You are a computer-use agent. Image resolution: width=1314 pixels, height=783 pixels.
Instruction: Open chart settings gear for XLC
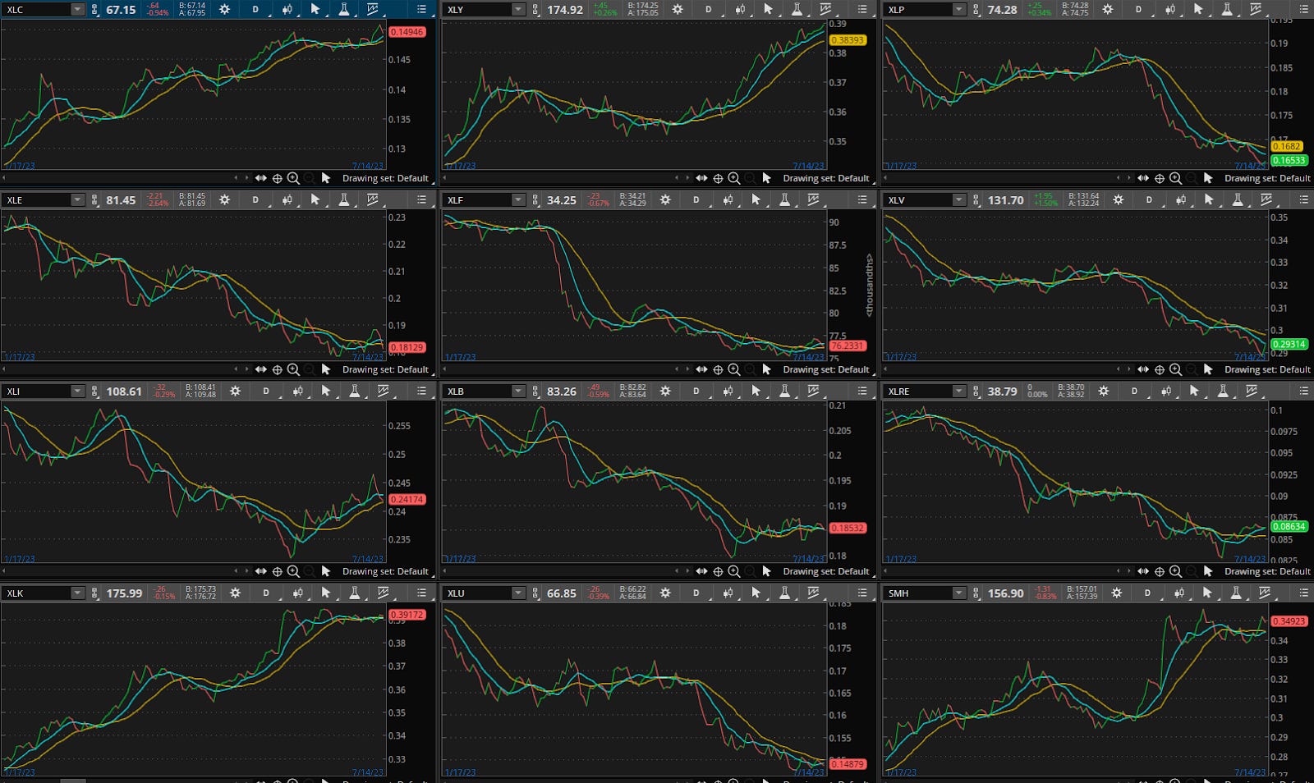224,10
